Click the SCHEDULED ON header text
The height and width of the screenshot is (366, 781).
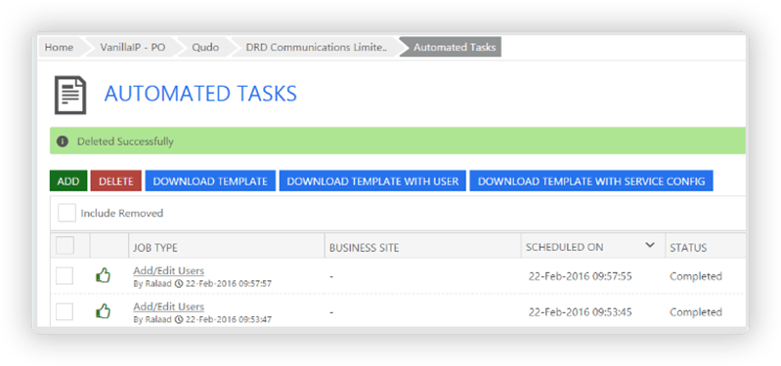coord(564,247)
